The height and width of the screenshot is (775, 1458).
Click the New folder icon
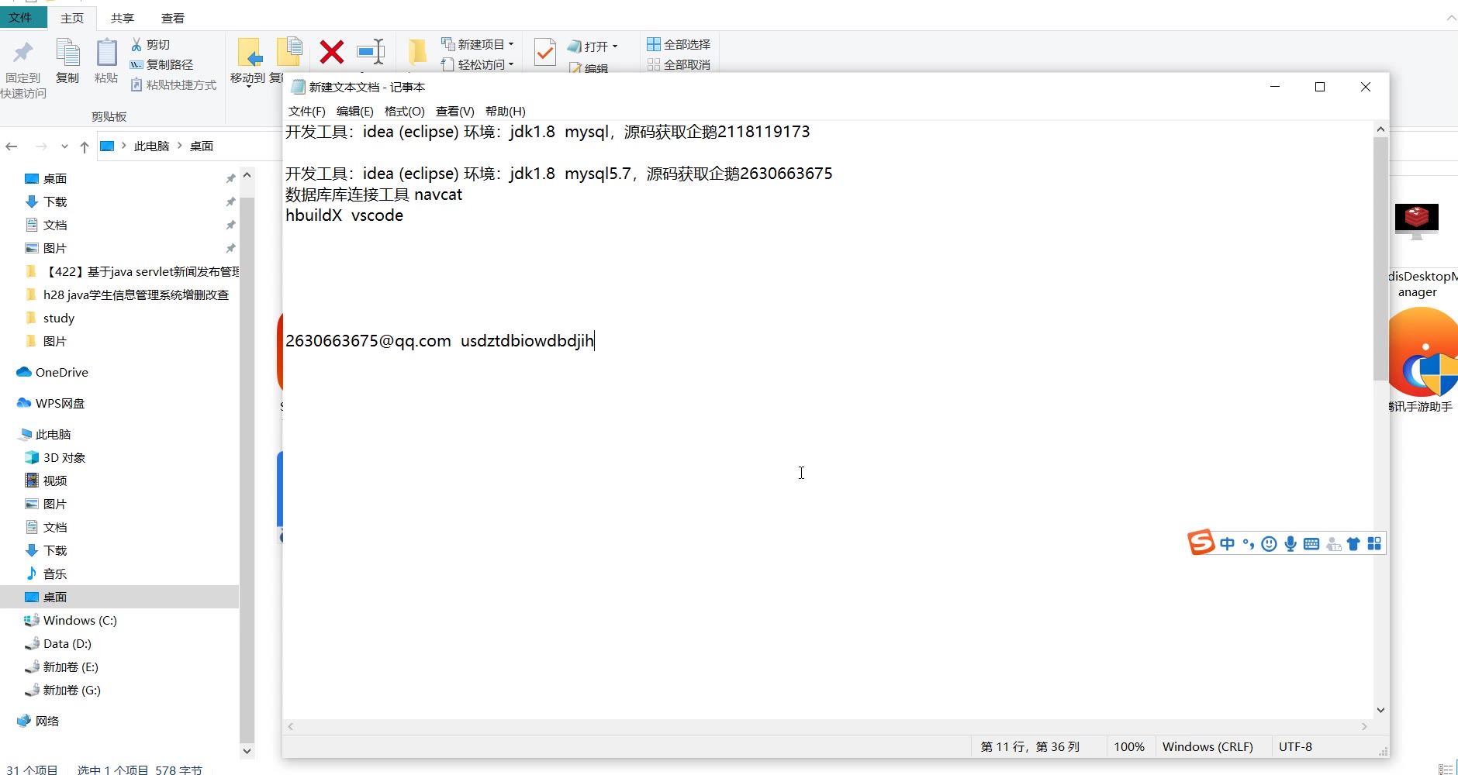[417, 52]
